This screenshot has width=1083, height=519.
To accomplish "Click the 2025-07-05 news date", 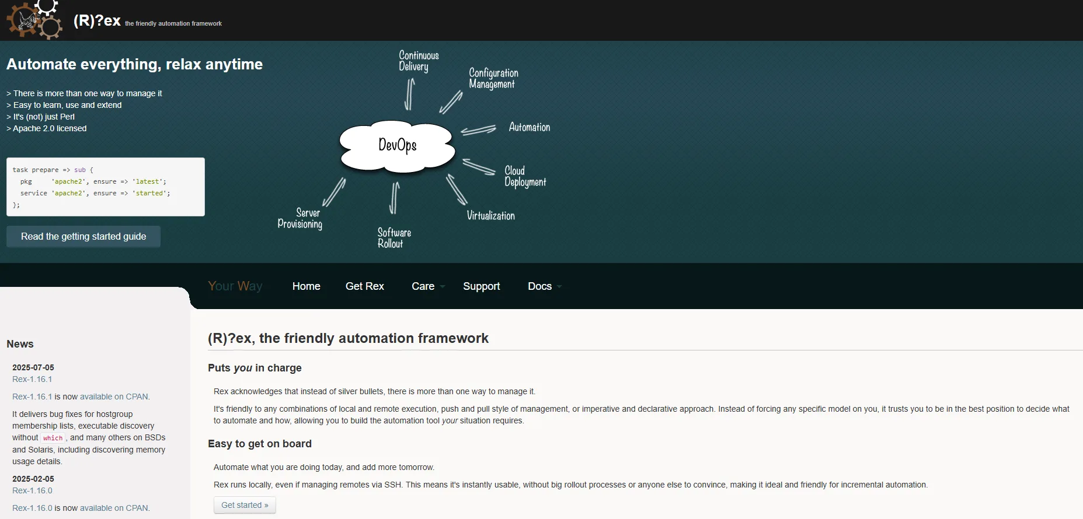I will 33,367.
